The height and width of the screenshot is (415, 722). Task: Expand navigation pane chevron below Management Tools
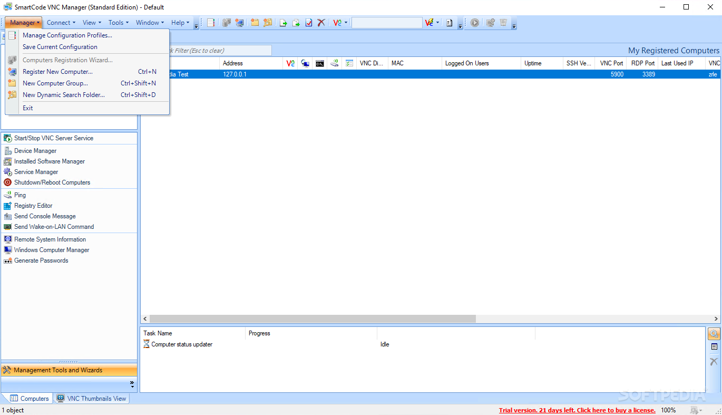132,384
